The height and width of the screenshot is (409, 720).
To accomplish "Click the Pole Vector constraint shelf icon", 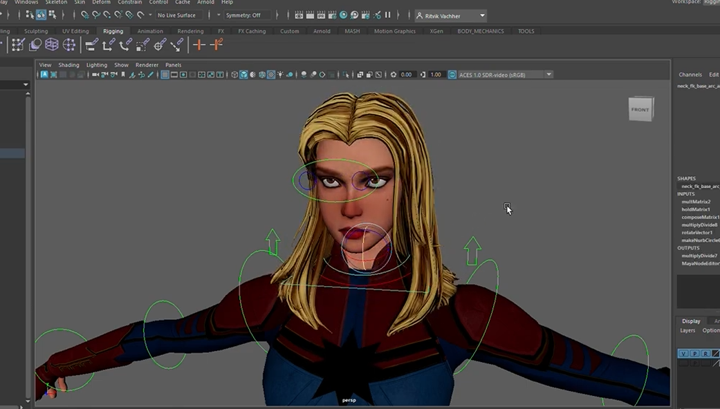I will coord(177,44).
